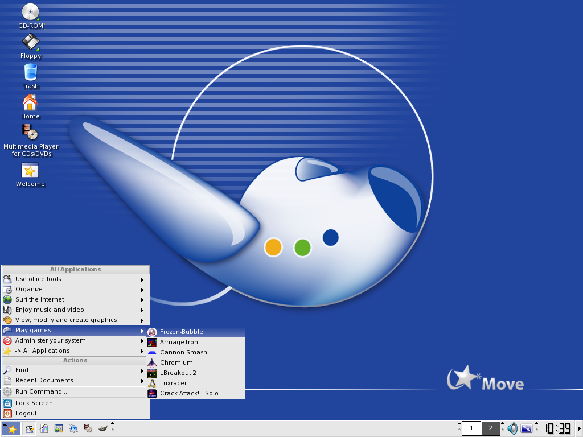Open the film reel and disc launcher
Screen dimensions: 583x437
(88, 429)
